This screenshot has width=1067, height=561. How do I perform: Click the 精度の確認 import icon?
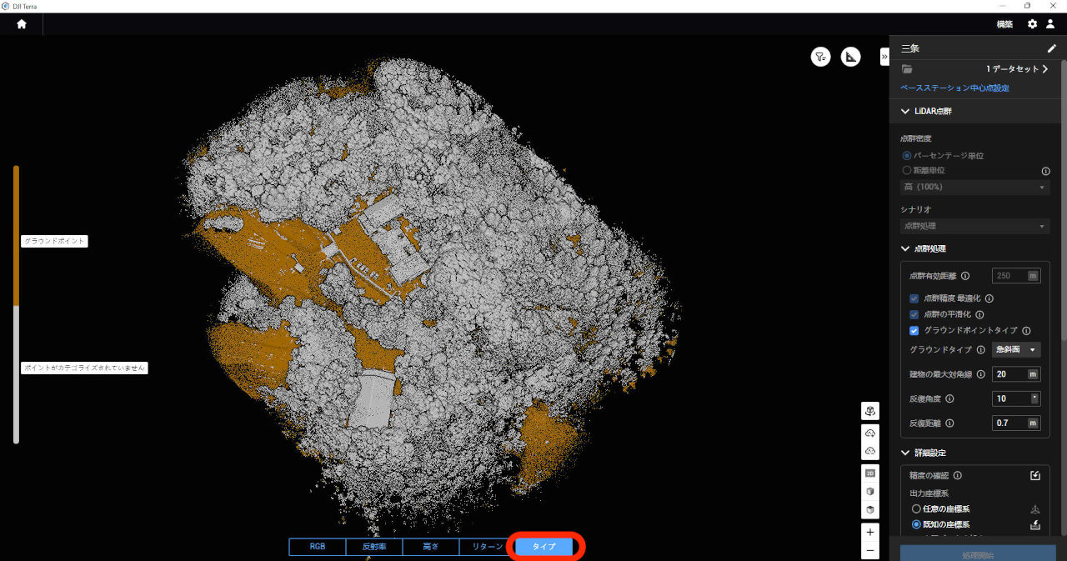[1035, 476]
